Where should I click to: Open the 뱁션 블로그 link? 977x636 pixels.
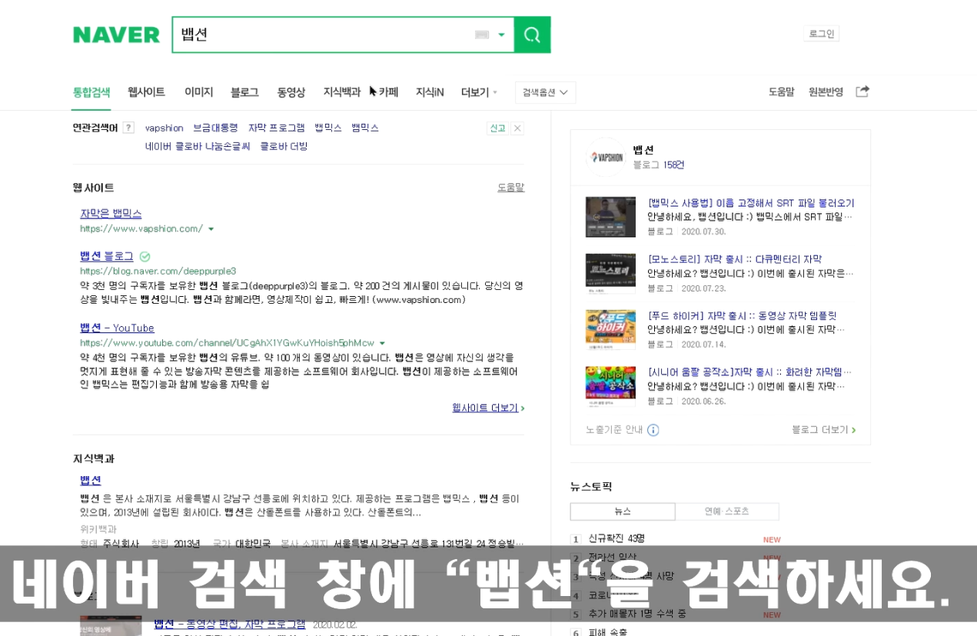pos(106,256)
